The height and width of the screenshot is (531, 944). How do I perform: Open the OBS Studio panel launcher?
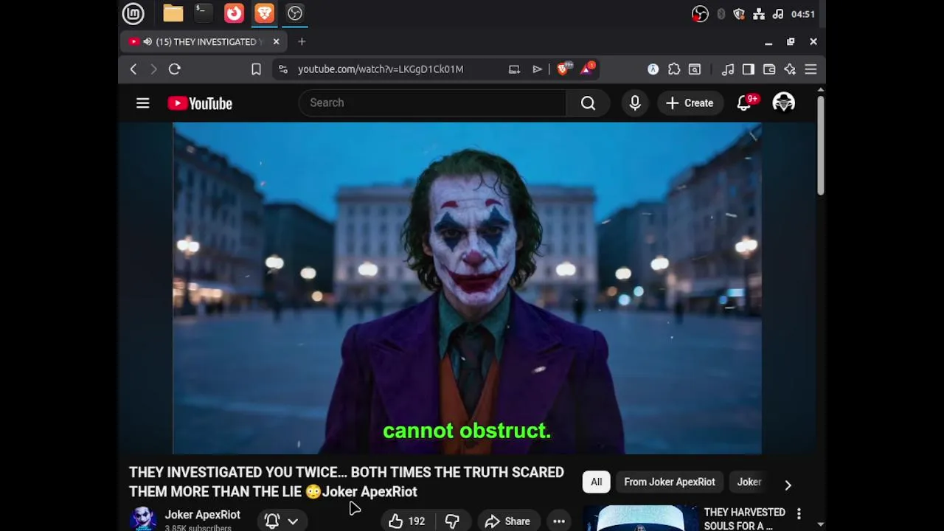point(295,13)
